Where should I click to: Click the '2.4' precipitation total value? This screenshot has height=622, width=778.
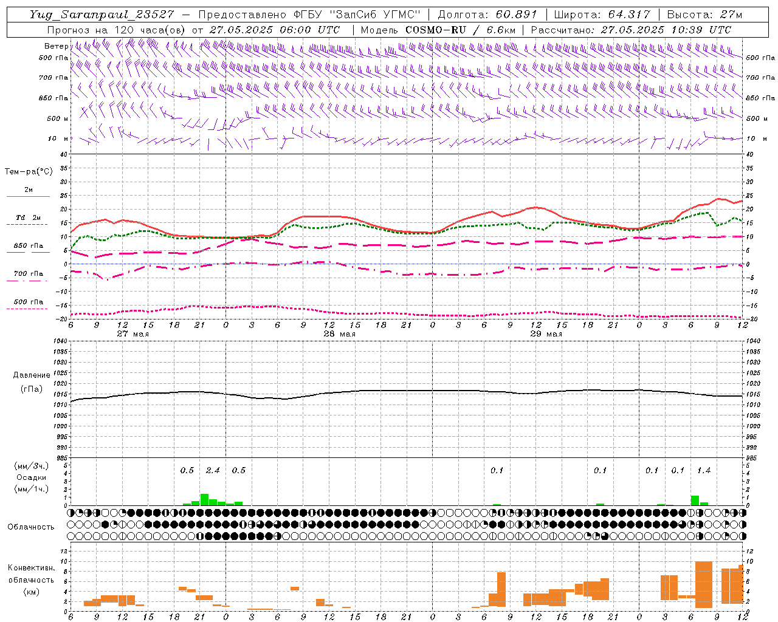pyautogui.click(x=213, y=470)
